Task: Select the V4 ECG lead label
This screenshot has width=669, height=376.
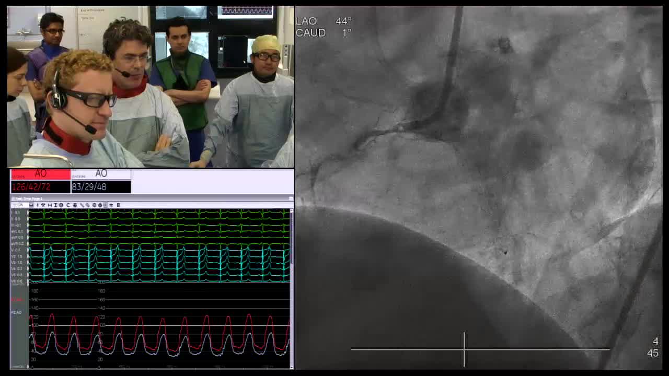Action: [x=17, y=268]
